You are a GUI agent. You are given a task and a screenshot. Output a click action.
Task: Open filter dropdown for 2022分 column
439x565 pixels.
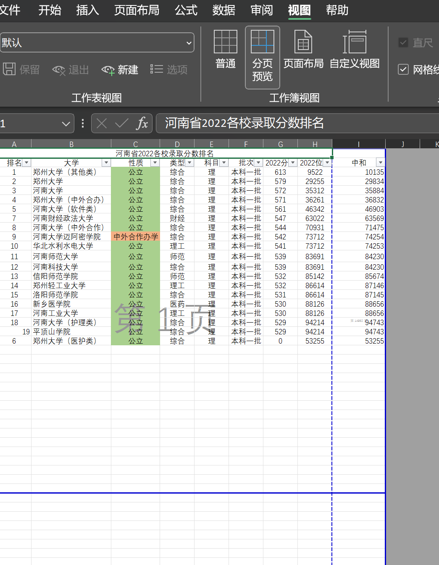(x=293, y=163)
